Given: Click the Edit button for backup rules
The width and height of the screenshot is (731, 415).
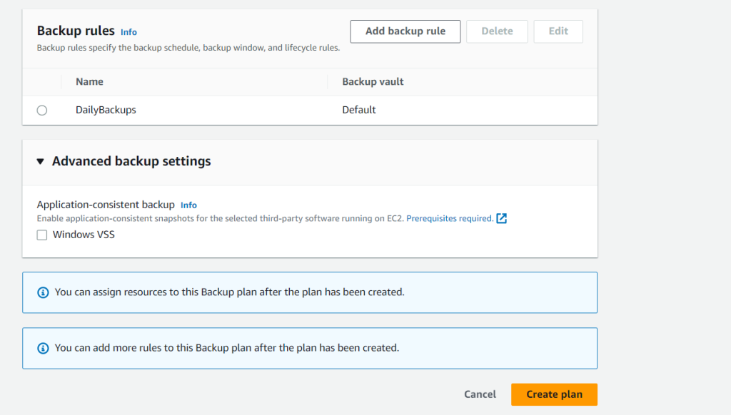Looking at the screenshot, I should pyautogui.click(x=558, y=31).
